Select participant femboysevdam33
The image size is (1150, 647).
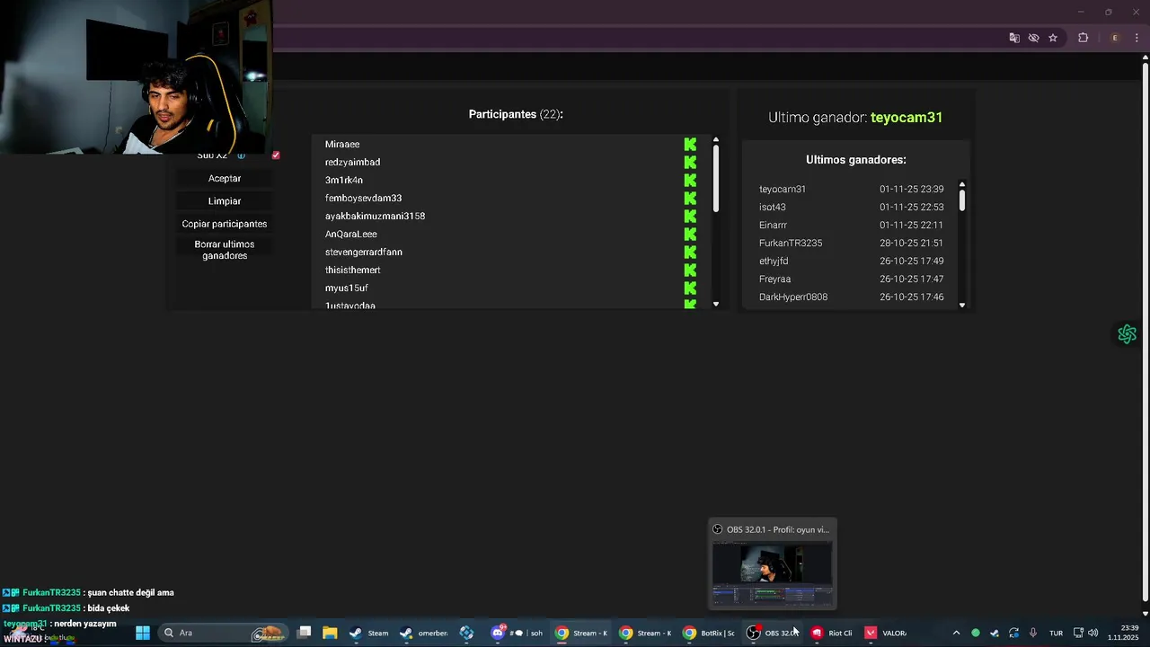coord(363,198)
